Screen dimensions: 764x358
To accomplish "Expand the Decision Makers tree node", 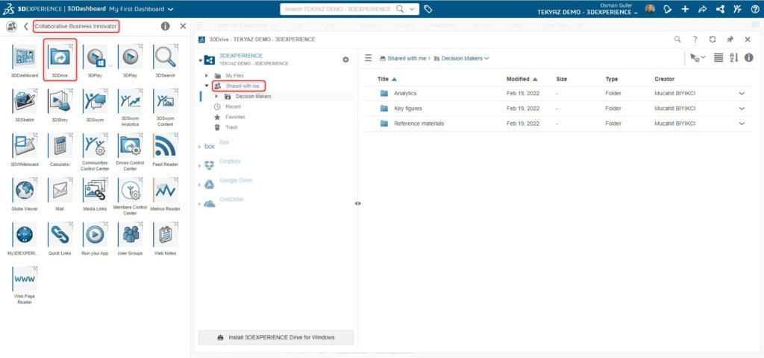I will pos(216,96).
